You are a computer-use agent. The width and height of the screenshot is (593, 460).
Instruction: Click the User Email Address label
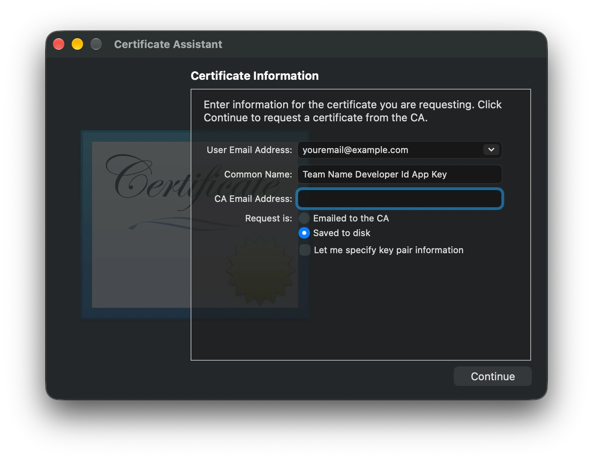pos(249,150)
